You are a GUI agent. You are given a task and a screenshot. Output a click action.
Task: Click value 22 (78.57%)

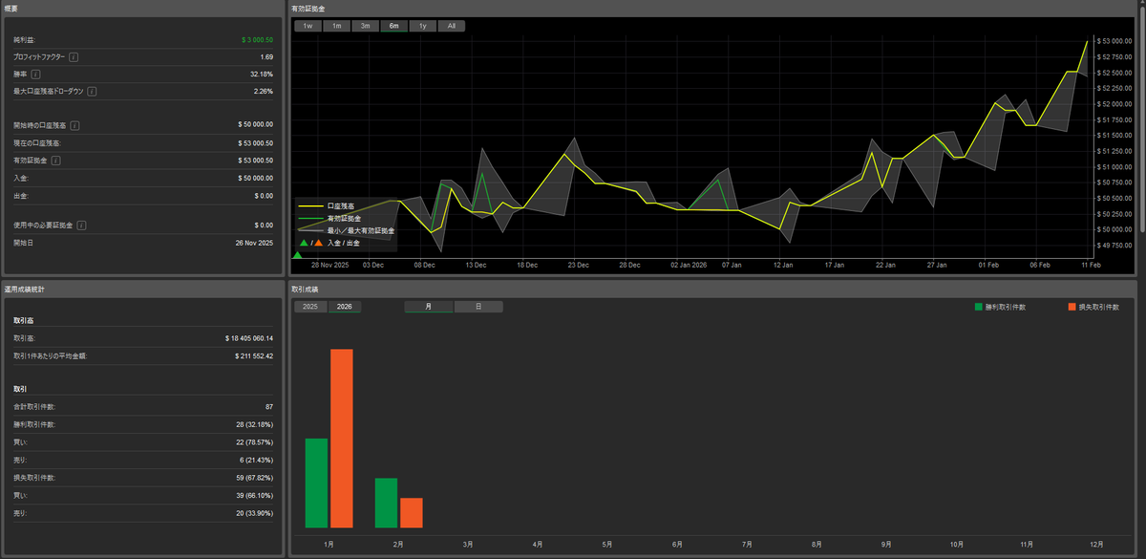255,442
